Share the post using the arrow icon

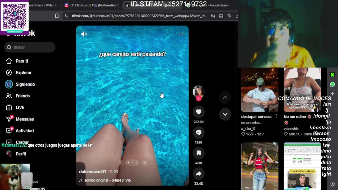pyautogui.click(x=199, y=174)
